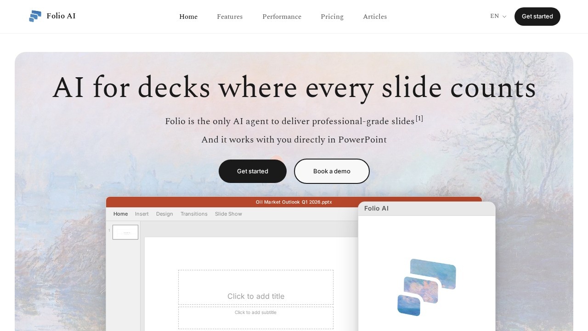Viewport: 588px width, 331px height.
Task: Click the text 'And it works with you directly in PowerPoint'
Action: 294,140
